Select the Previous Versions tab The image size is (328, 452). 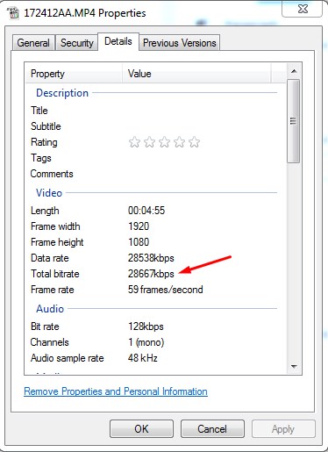[180, 43]
